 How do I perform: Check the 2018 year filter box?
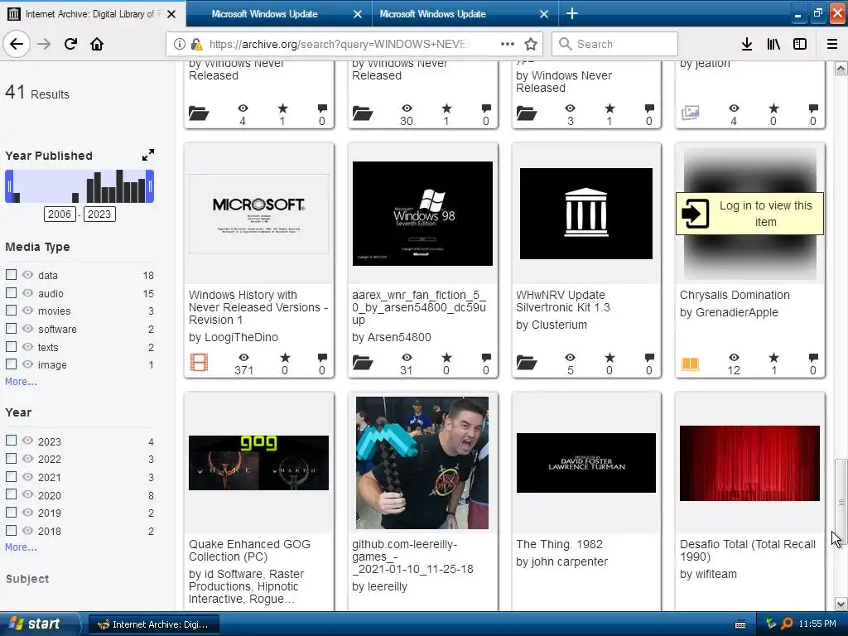click(x=11, y=531)
